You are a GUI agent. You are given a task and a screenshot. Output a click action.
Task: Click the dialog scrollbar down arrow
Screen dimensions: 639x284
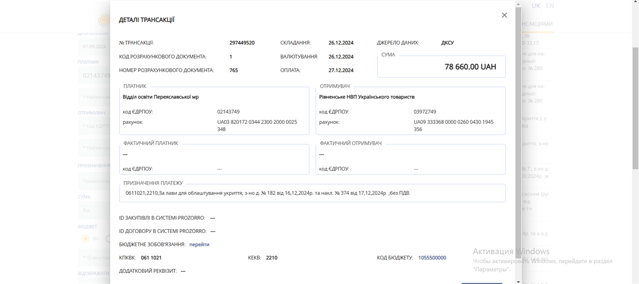tap(518, 281)
